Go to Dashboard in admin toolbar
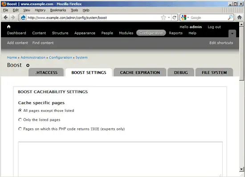This screenshot has width=245, height=177. pyautogui.click(x=16, y=33)
